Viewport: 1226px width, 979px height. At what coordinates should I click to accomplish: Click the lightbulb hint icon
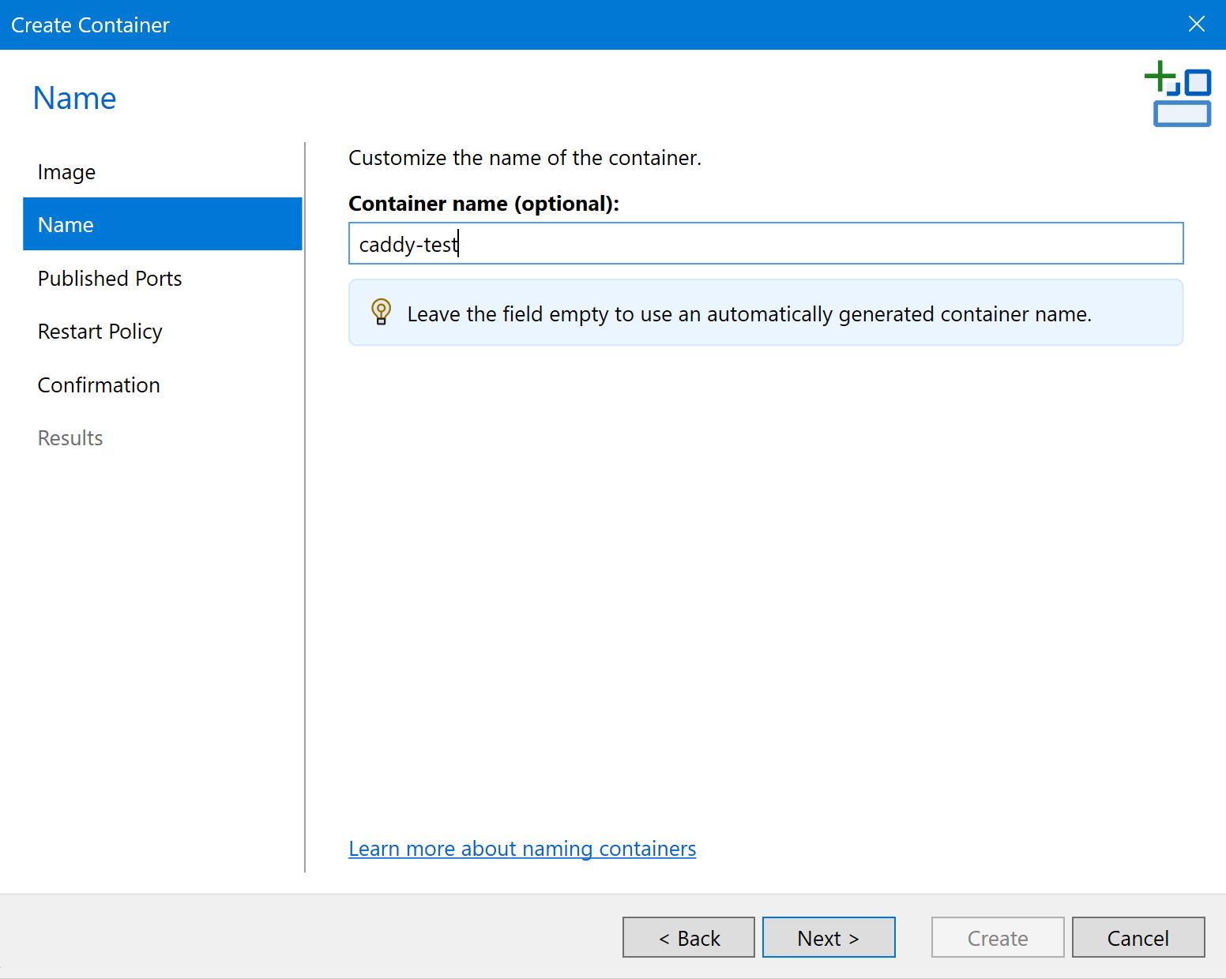[381, 312]
